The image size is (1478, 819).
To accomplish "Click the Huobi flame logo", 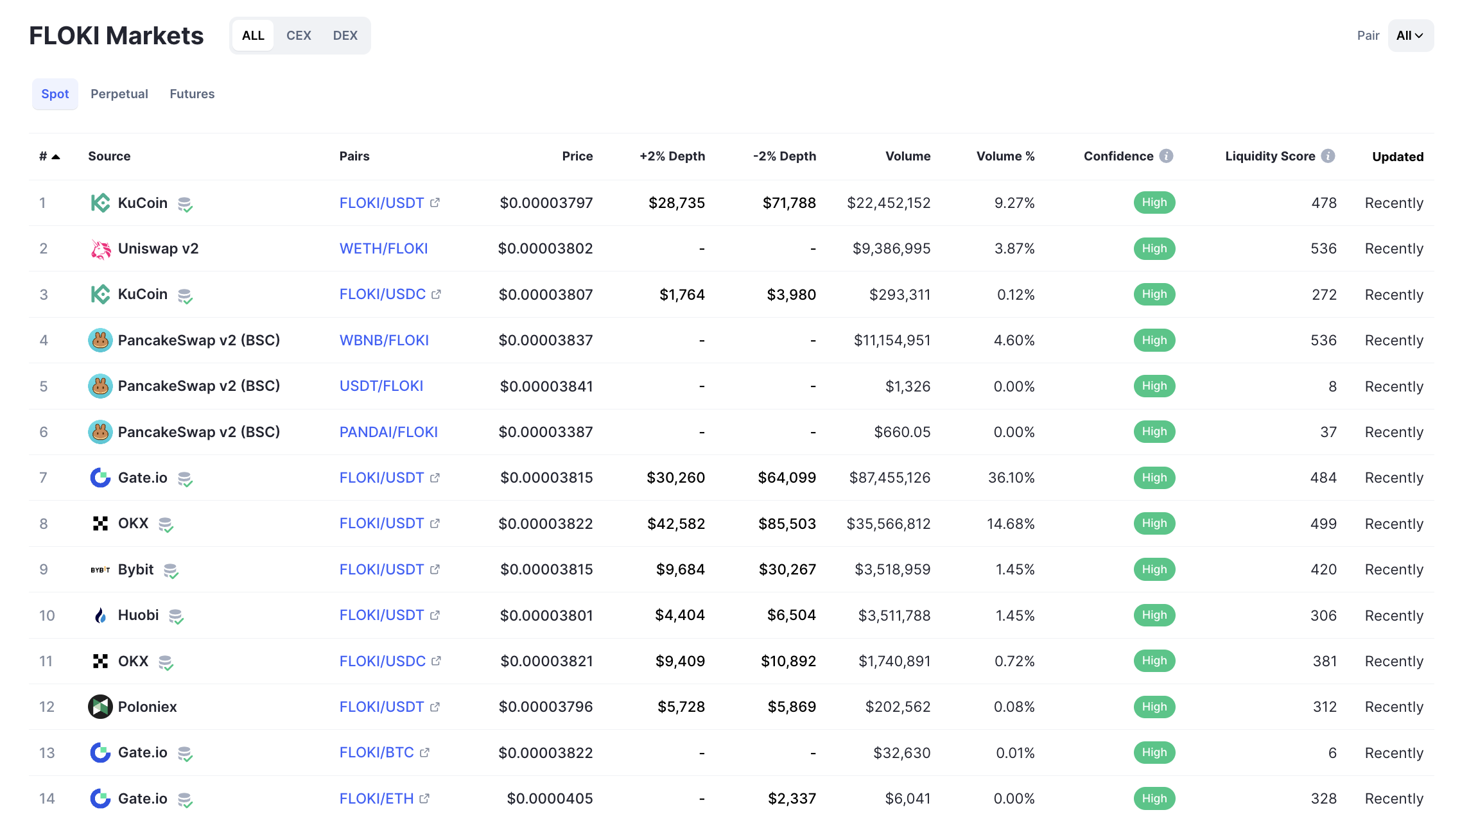I will pos(100,616).
